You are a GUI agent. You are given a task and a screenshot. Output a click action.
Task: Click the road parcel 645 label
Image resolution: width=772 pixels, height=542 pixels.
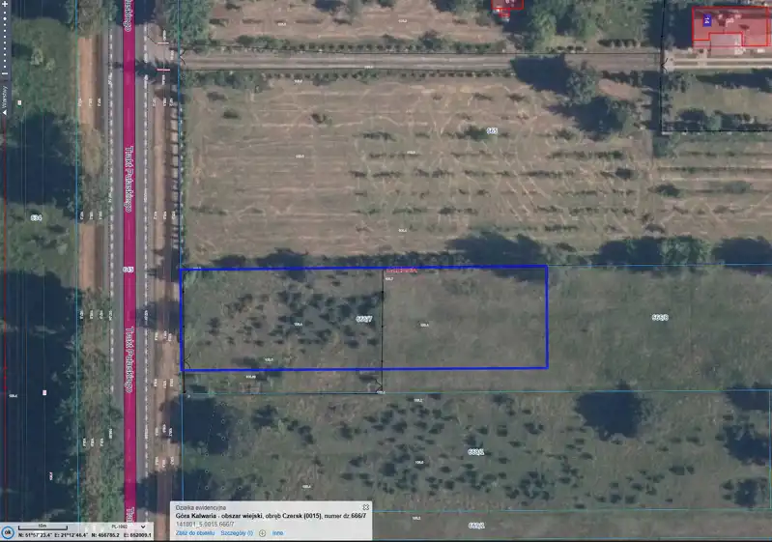click(x=129, y=269)
